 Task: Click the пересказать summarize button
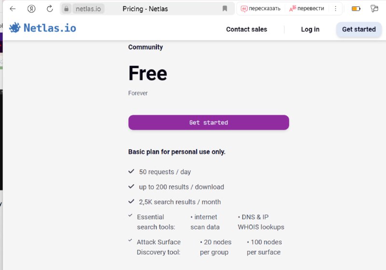click(x=261, y=9)
